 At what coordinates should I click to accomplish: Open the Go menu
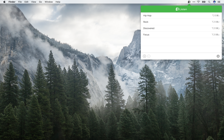click(x=40, y=2)
